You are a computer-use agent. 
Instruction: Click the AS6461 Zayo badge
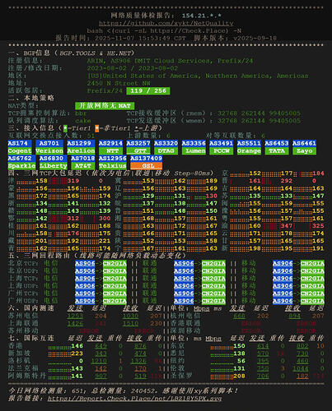(304, 147)
